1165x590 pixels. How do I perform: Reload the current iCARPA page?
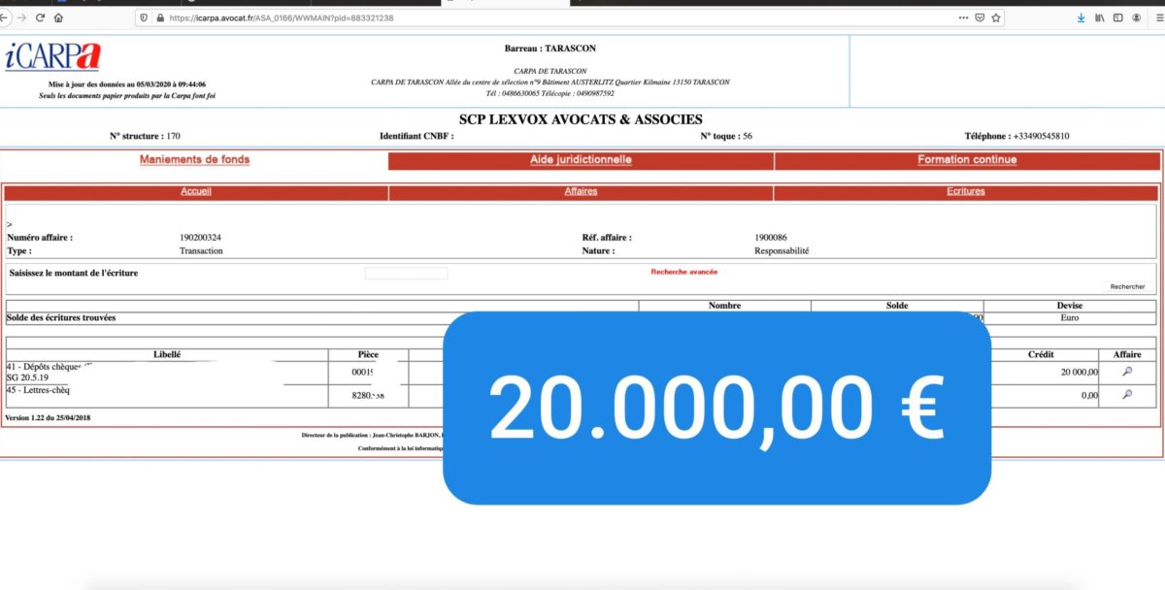tap(41, 17)
